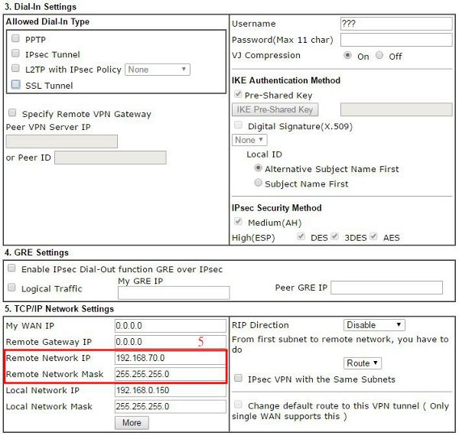Choose Alternative Subject Name First option

tap(258, 168)
